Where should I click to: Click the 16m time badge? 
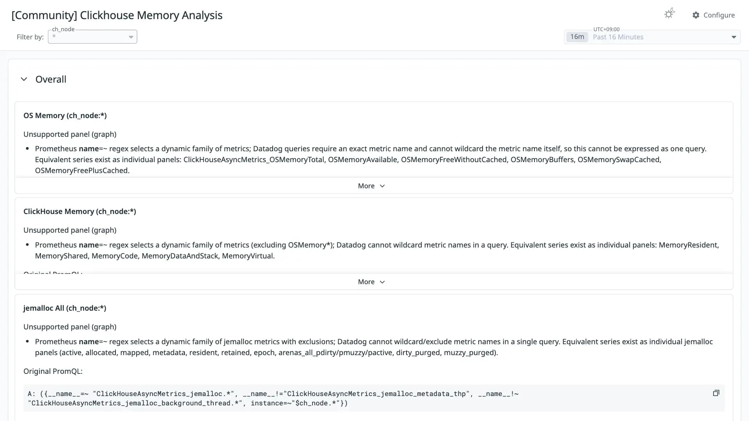tap(577, 37)
